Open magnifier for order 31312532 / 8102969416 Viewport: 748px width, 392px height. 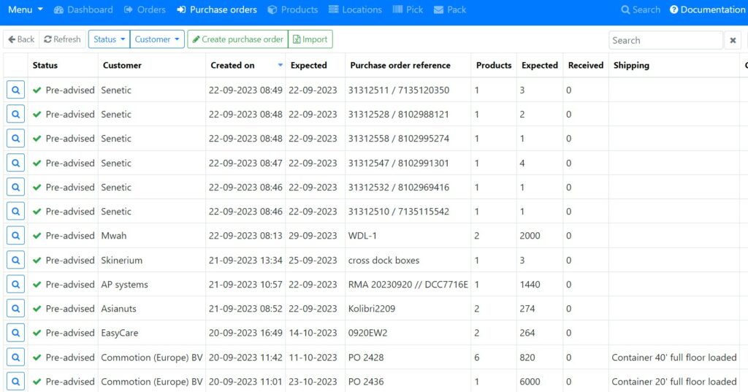click(x=15, y=187)
